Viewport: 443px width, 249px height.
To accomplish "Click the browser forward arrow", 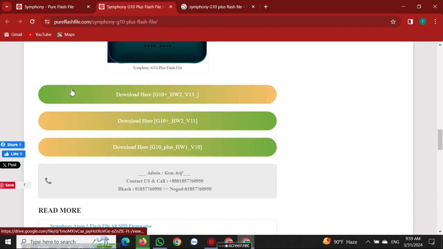I will [x=20, y=21].
